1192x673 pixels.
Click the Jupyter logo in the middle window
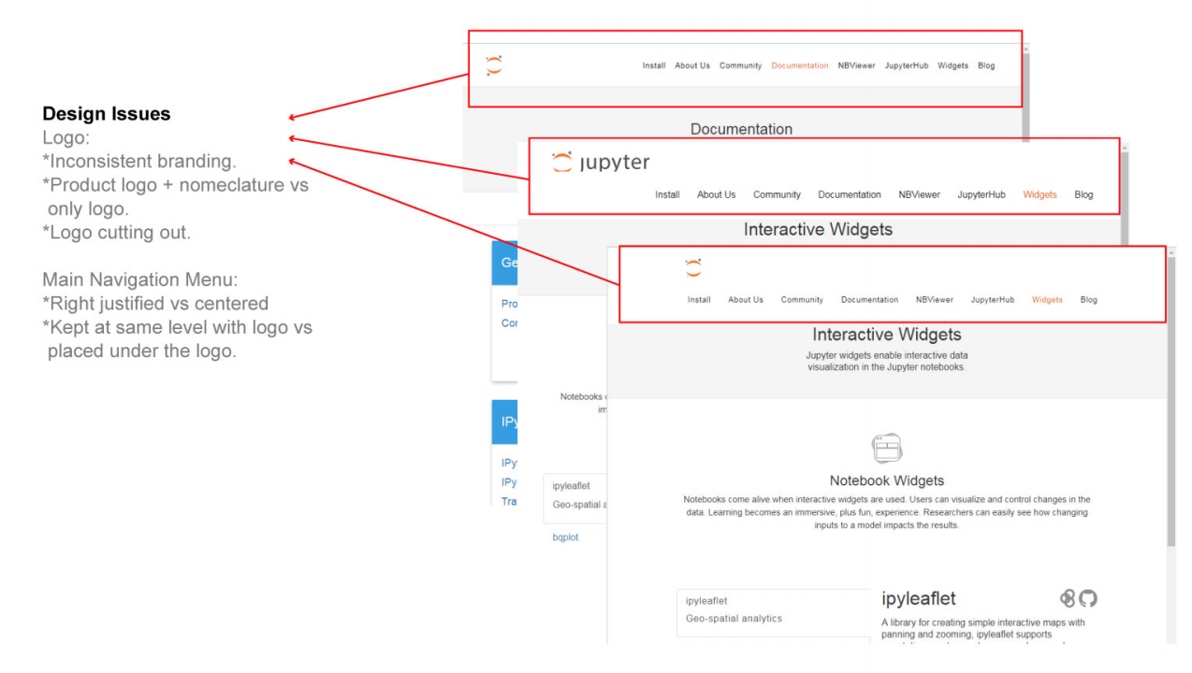click(601, 163)
